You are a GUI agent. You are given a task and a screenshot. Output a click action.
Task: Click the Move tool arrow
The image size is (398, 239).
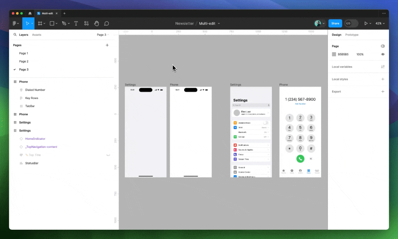click(28, 24)
